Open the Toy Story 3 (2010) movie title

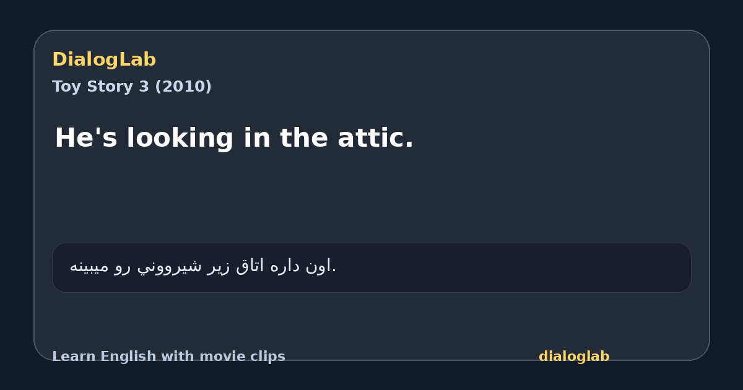[132, 87]
